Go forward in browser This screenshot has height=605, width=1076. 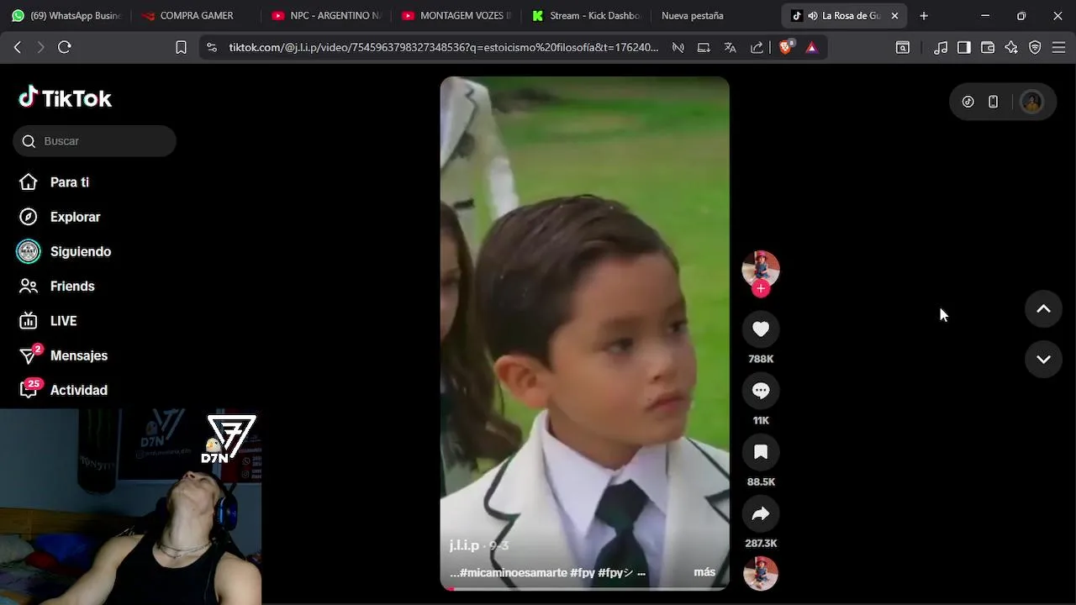40,48
